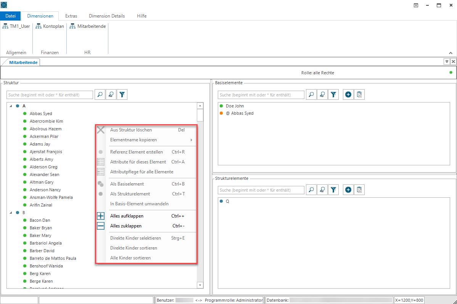Add a new element in Strukturelemente panel
The image size is (457, 304).
pyautogui.click(x=348, y=190)
